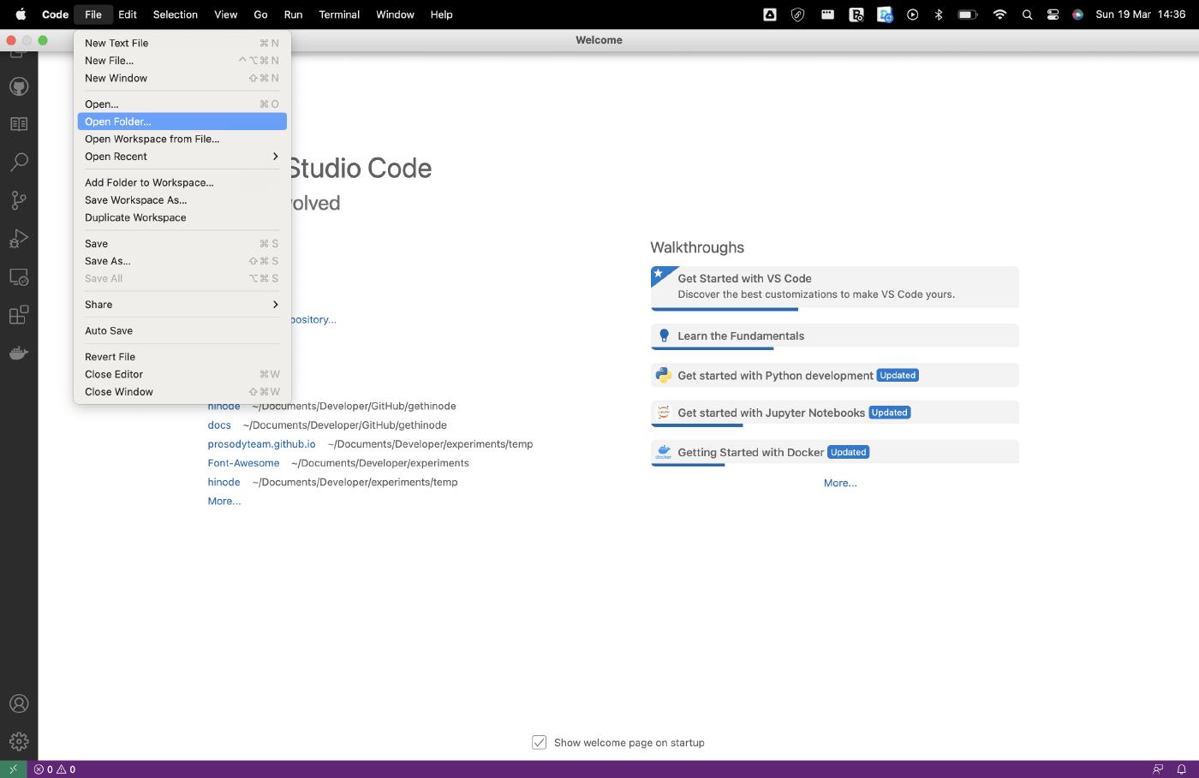
Task: Activate Siri from menu bar
Action: [x=1077, y=15]
